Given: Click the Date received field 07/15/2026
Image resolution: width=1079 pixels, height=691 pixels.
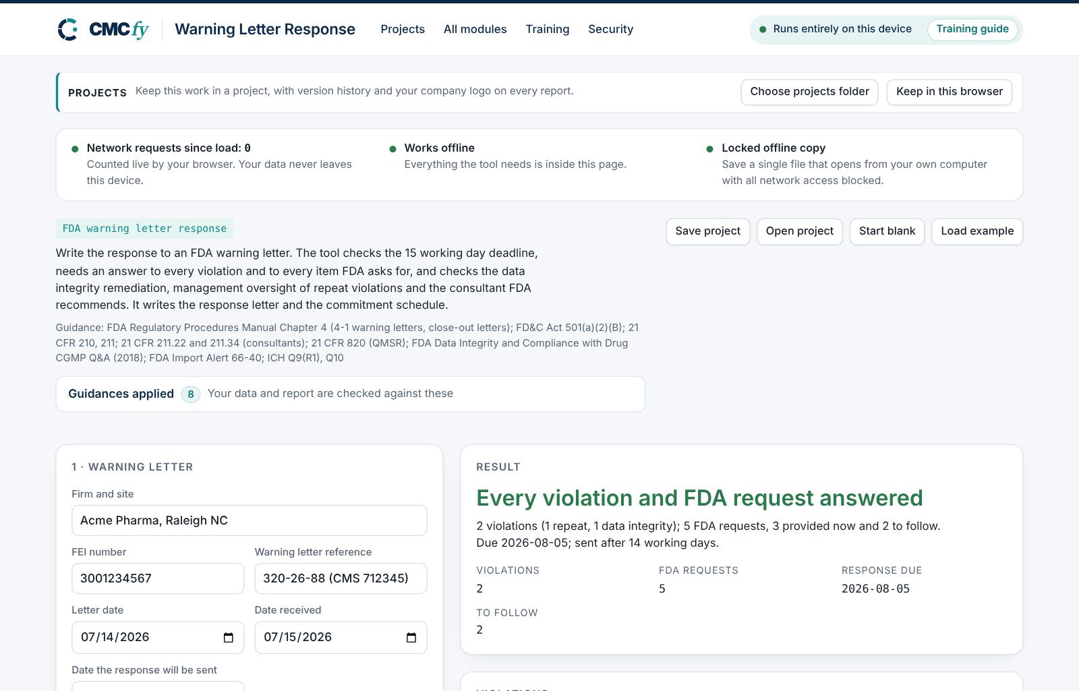Looking at the screenshot, I should 341,637.
